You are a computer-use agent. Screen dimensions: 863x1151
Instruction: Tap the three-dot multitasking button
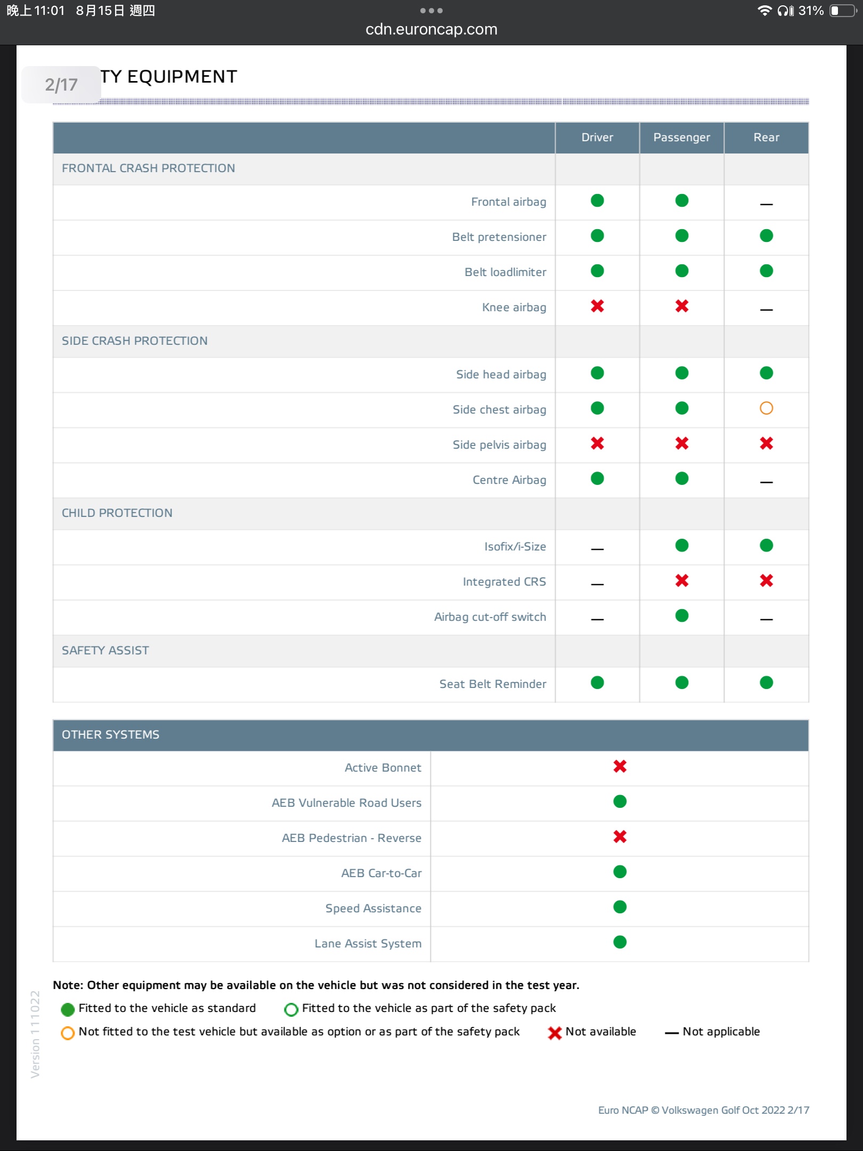(431, 10)
